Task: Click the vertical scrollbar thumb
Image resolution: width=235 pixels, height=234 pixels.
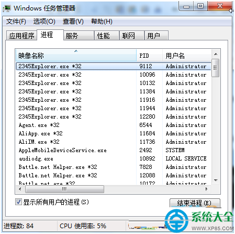Action: 216,68
